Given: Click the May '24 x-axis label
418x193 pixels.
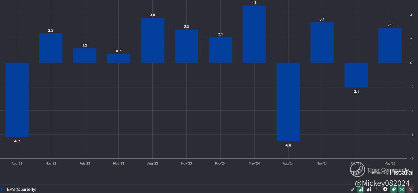Looking at the screenshot, I should (x=254, y=164).
